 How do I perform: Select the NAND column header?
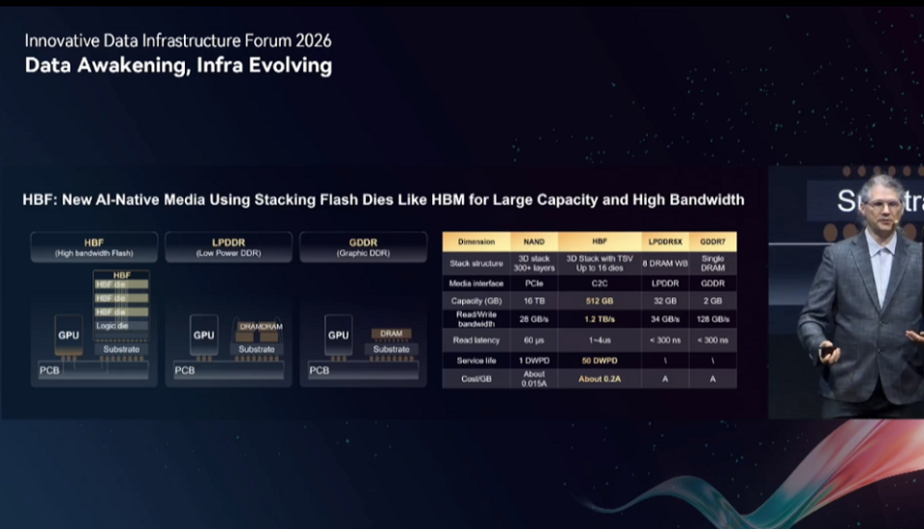click(534, 241)
